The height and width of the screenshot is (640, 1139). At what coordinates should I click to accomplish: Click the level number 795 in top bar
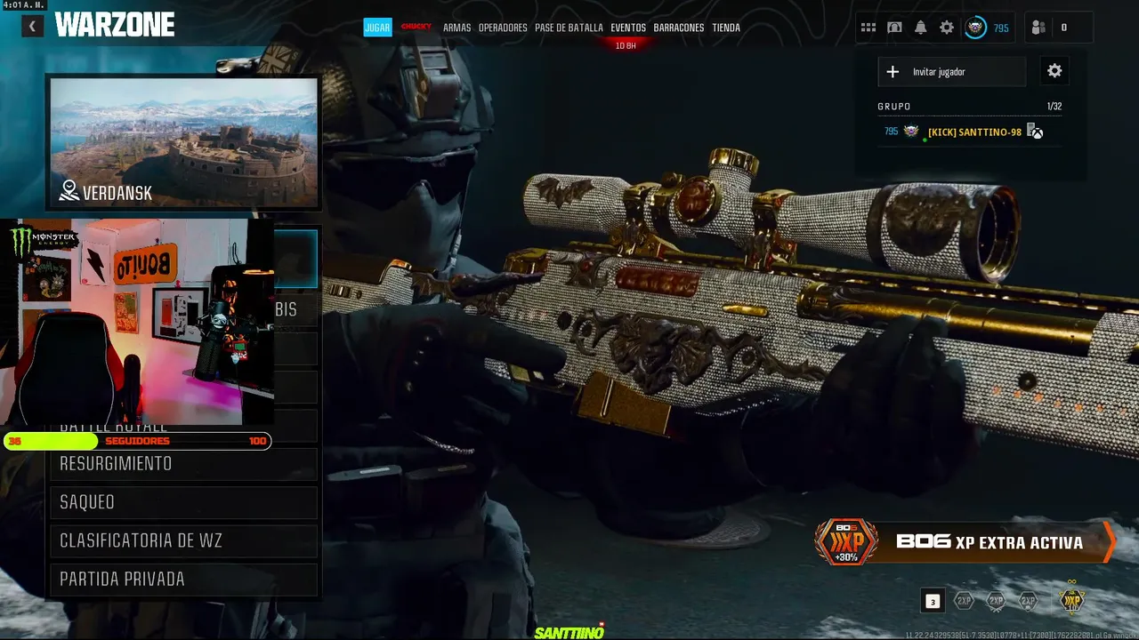click(x=1001, y=28)
